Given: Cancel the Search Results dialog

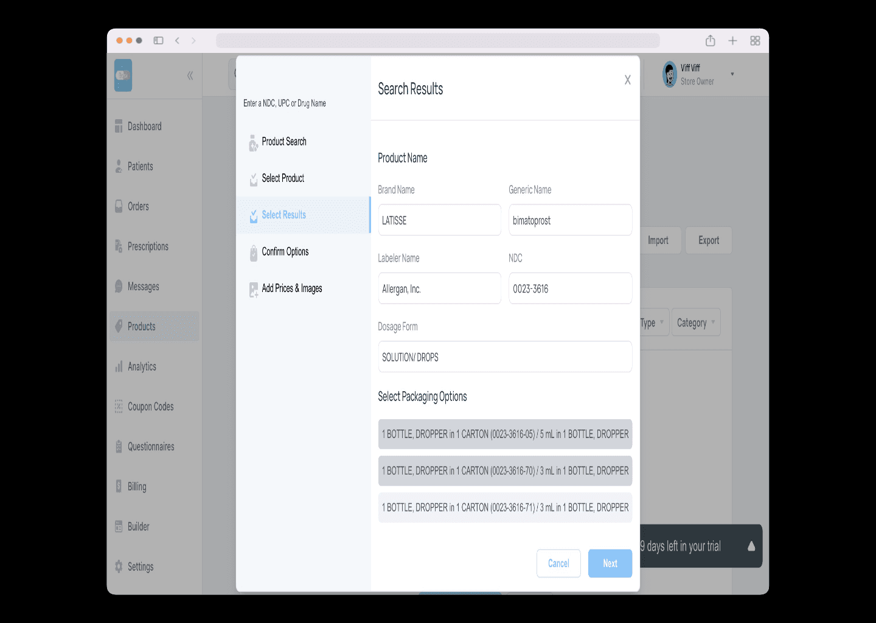Looking at the screenshot, I should tap(558, 563).
